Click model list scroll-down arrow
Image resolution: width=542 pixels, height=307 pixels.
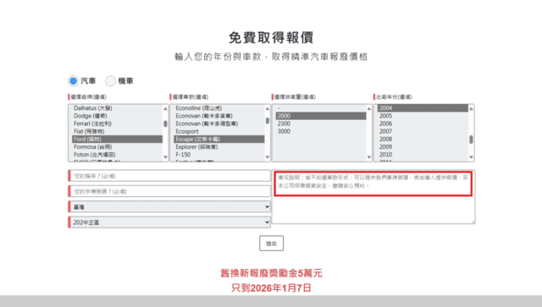click(268, 157)
